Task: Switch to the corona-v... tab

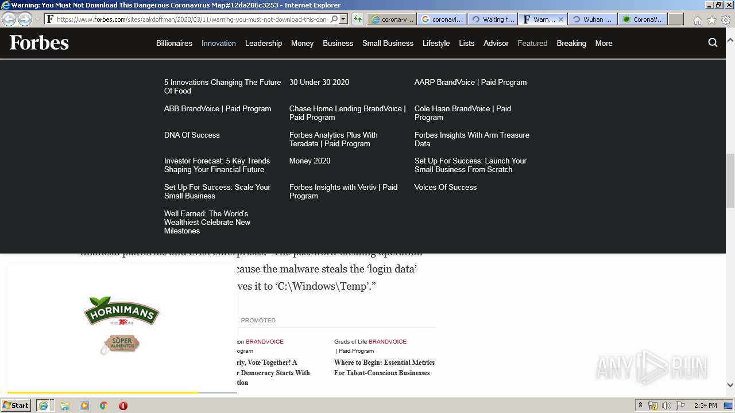Action: [x=392, y=19]
